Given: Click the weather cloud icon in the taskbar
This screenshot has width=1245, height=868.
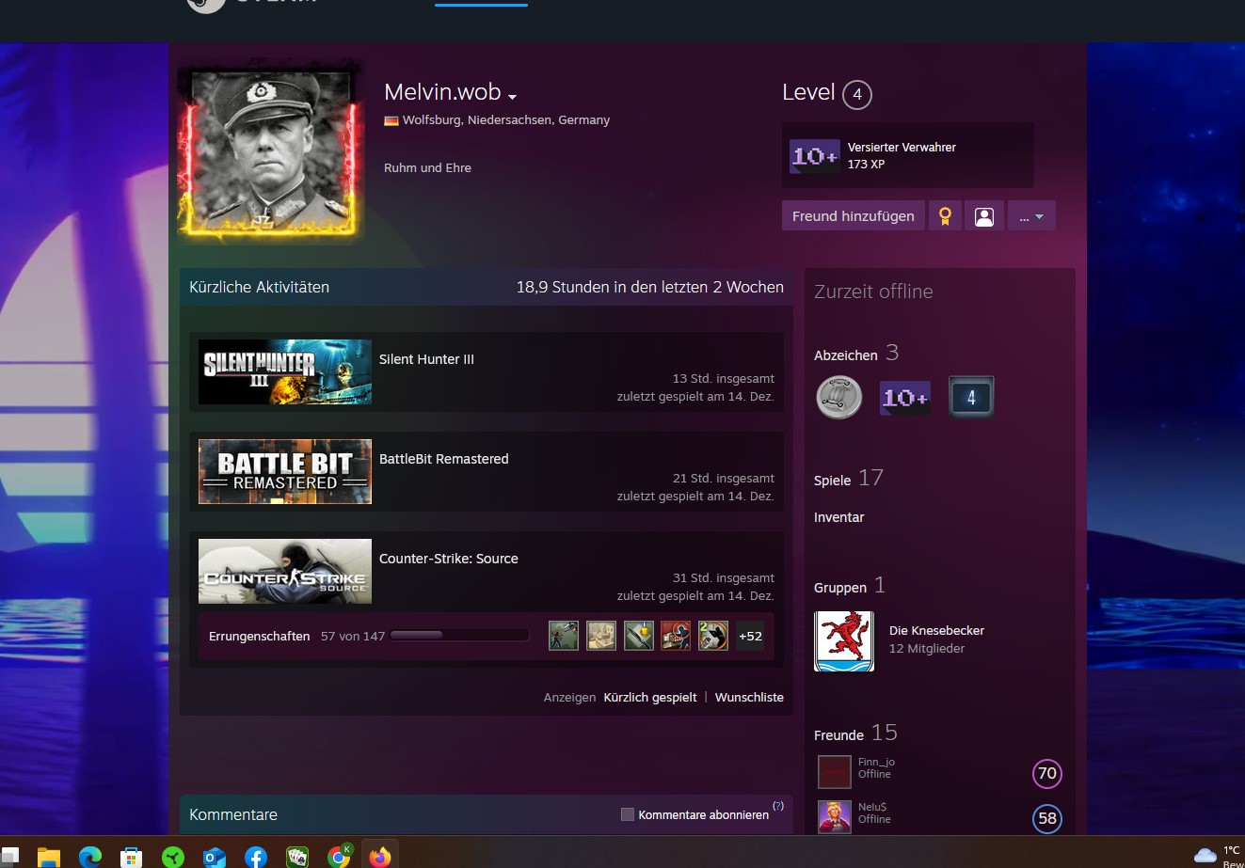Looking at the screenshot, I should click(1205, 855).
